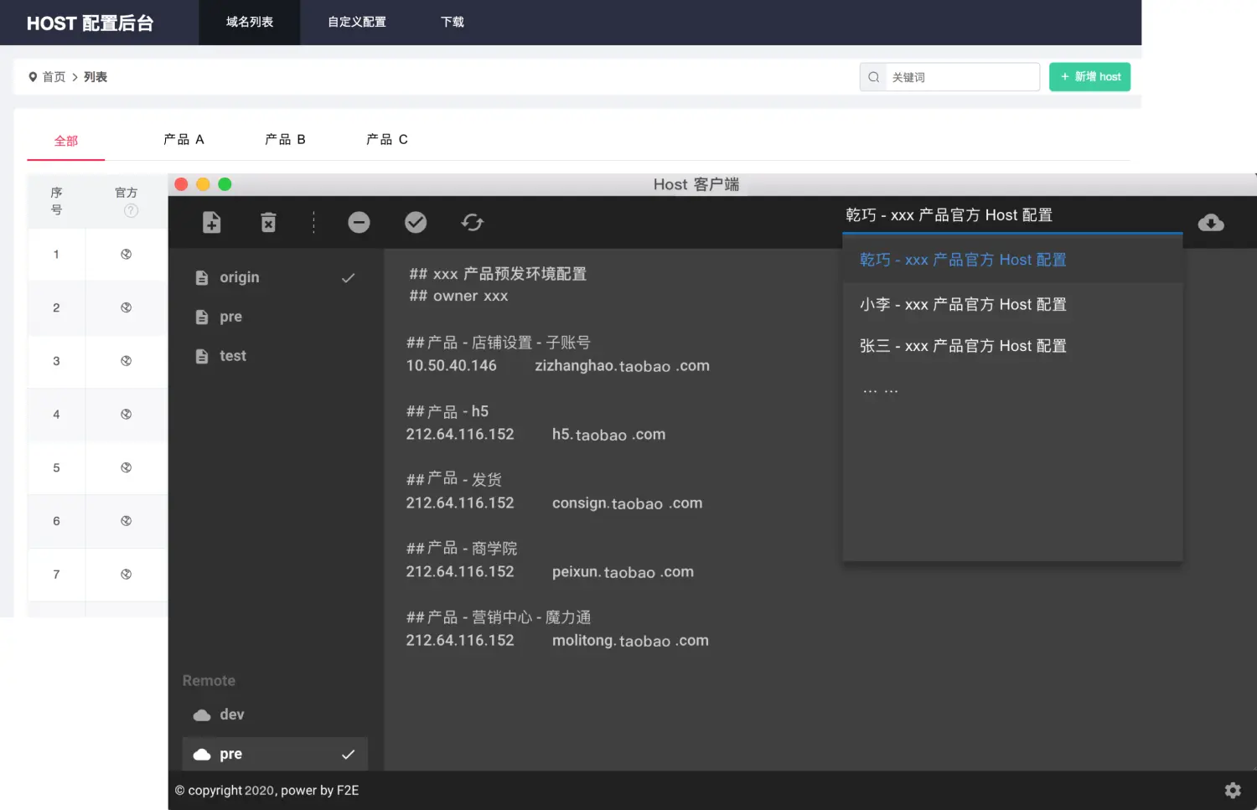1257x810 pixels.
Task: Choose 张三 - xxx 产品官方 Host 配置 option
Action: point(1012,346)
